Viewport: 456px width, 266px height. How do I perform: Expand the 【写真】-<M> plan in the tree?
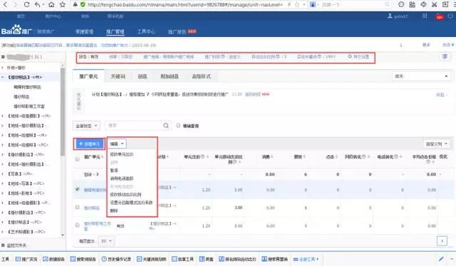(x=3, y=174)
